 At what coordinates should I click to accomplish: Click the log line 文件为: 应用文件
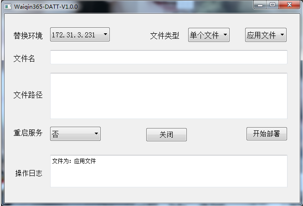tap(74, 161)
